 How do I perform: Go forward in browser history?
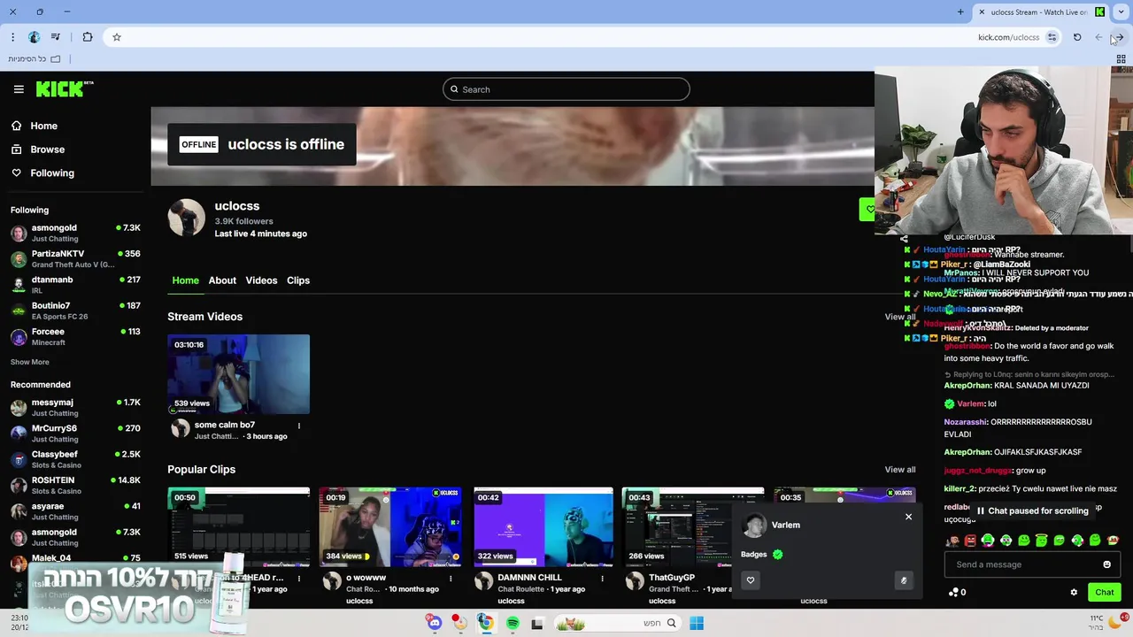click(x=1098, y=37)
